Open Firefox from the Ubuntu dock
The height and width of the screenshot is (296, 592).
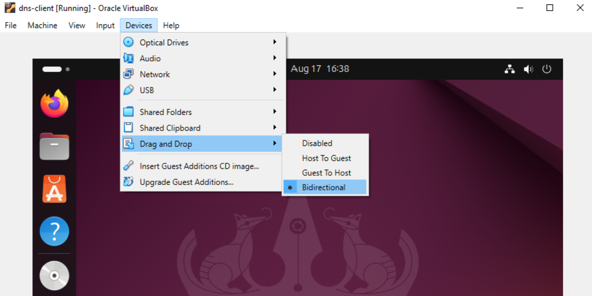(x=55, y=104)
